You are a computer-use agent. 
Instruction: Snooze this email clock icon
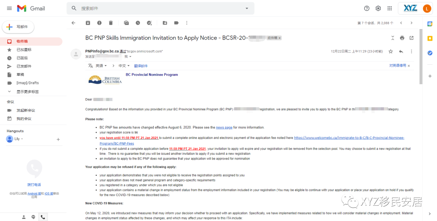138,23
